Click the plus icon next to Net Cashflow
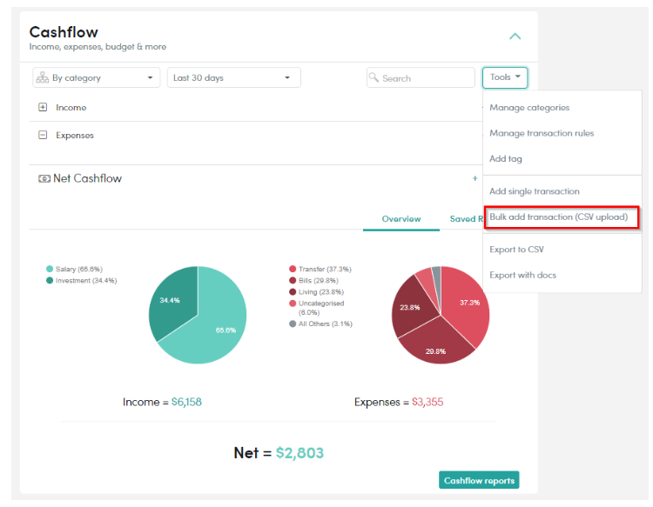This screenshot has width=653, height=507. point(475,178)
